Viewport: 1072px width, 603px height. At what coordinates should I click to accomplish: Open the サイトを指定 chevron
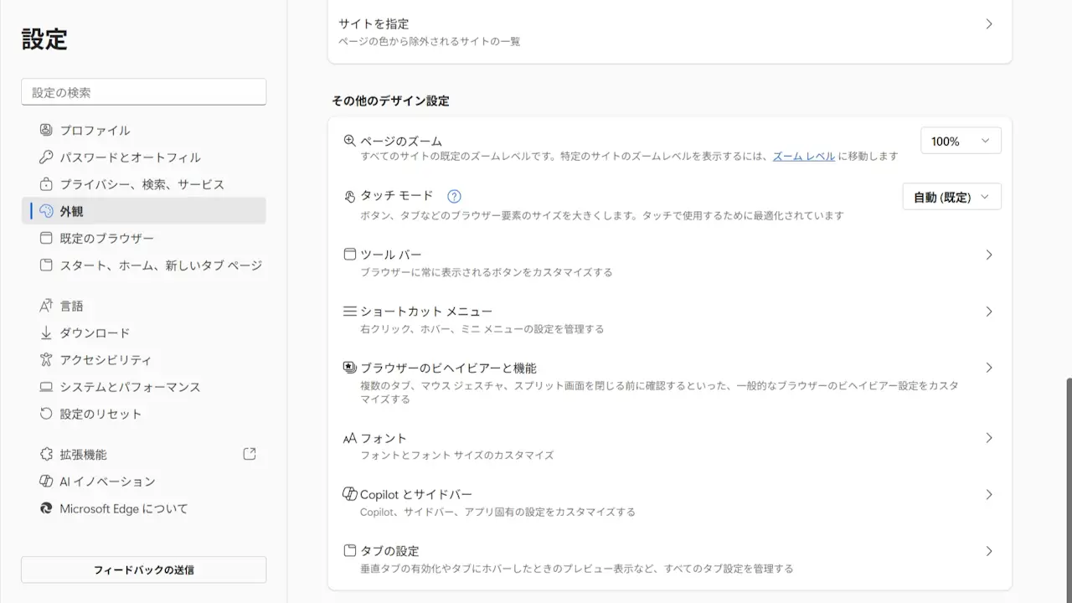pyautogui.click(x=988, y=24)
